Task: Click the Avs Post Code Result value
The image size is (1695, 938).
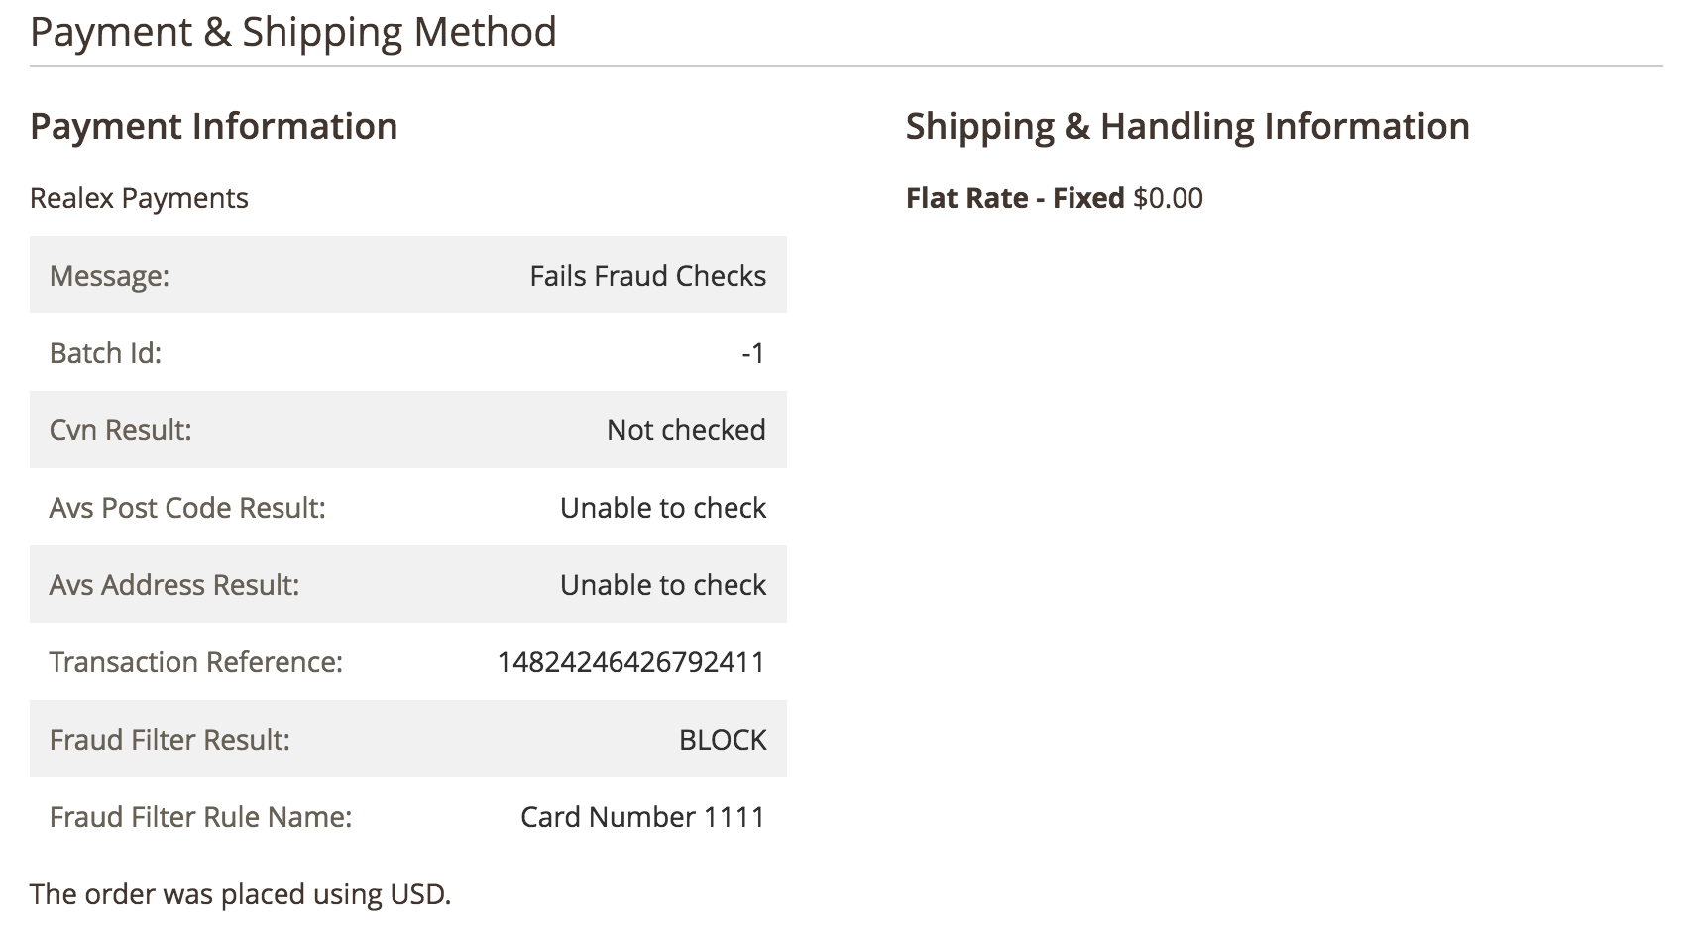Action: click(x=663, y=507)
